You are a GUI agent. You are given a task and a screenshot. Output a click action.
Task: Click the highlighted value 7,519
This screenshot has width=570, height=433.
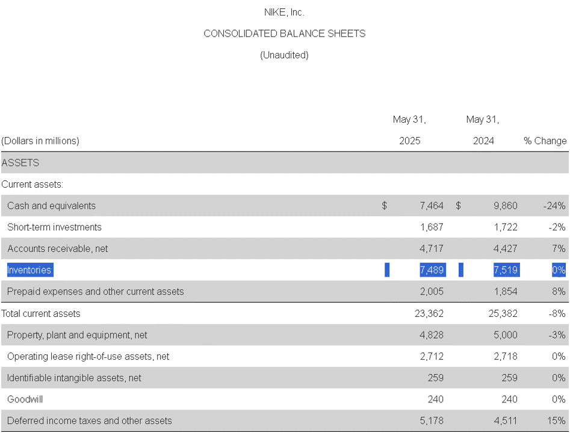(x=507, y=270)
